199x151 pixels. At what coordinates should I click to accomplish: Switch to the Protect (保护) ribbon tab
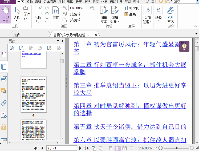pos(87,2)
